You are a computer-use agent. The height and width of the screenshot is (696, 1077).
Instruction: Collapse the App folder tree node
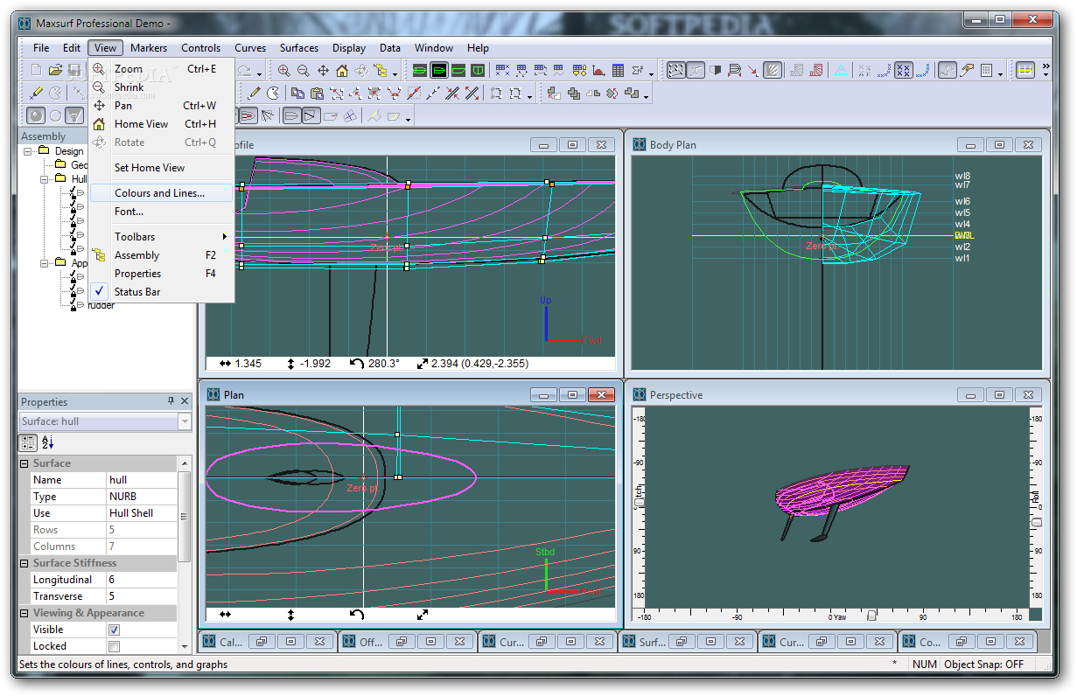(44, 262)
